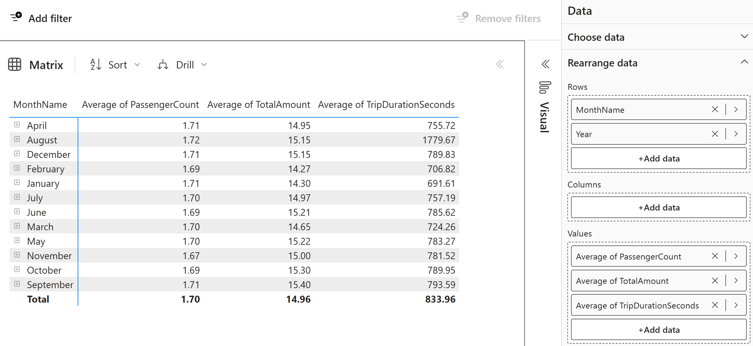Expand Visual pane with dark double chevron
This screenshot has width=753, height=346.
click(545, 64)
